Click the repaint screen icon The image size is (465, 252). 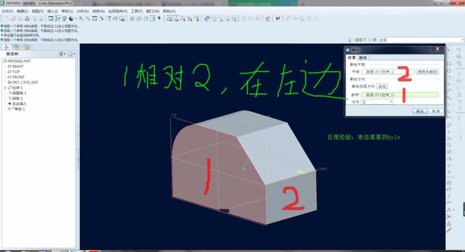tap(51, 19)
